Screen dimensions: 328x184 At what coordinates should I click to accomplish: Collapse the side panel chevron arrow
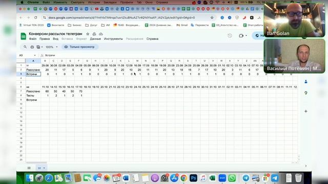[x=306, y=166]
